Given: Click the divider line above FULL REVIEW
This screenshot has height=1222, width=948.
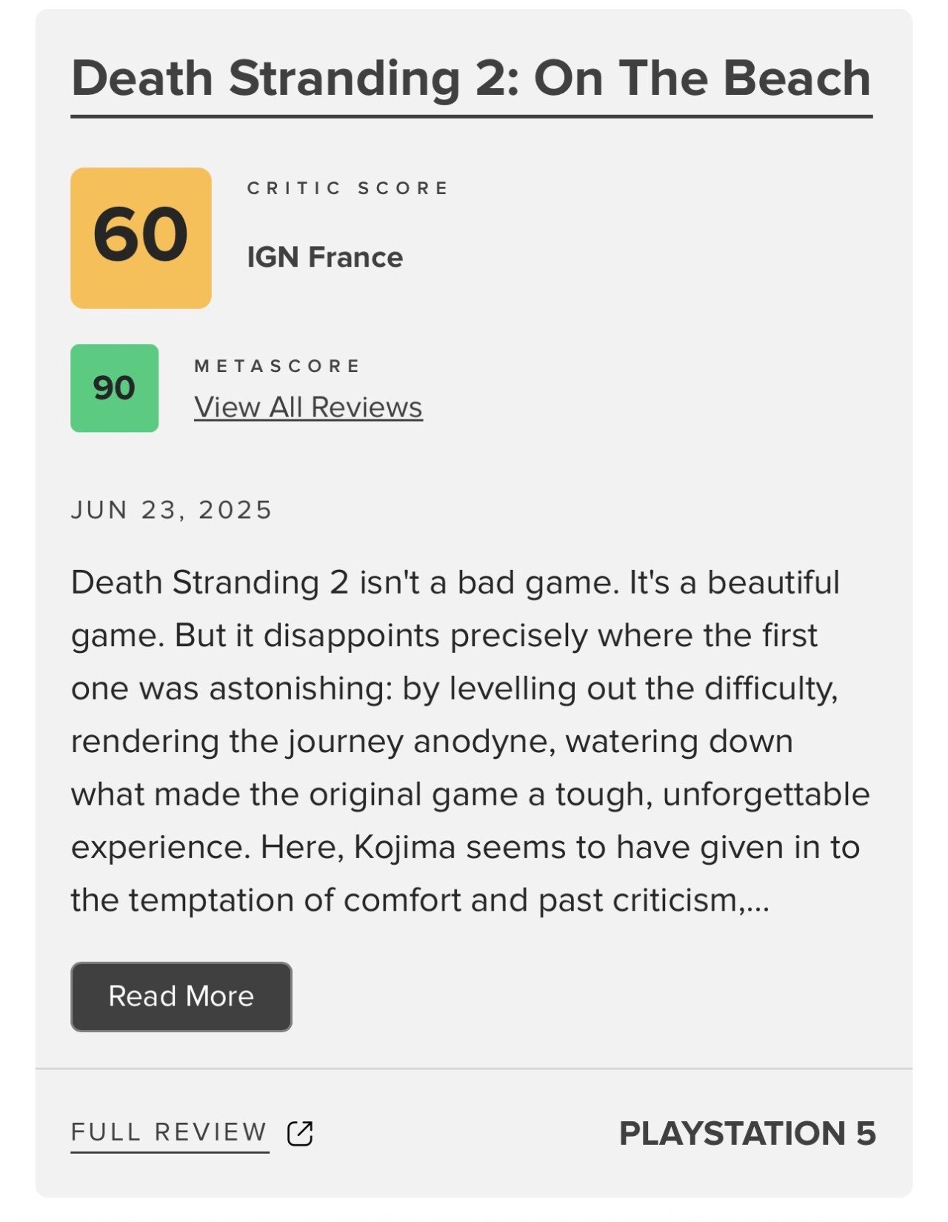Looking at the screenshot, I should coord(474,1069).
